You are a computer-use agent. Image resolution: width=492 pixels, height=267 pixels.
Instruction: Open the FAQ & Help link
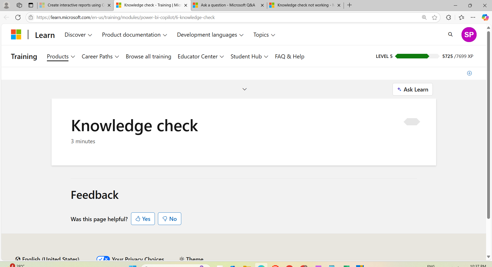pyautogui.click(x=290, y=57)
